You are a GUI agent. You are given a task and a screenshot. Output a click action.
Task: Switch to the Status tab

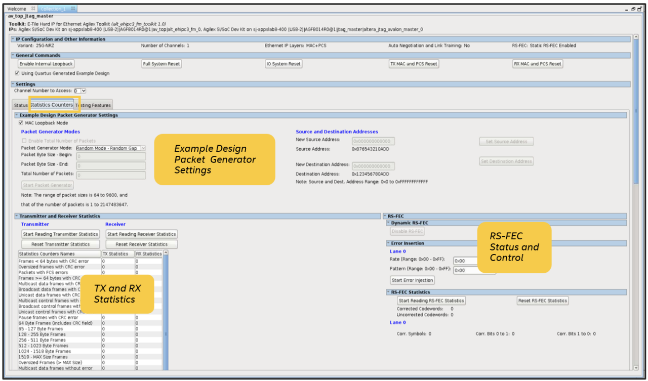[x=21, y=105]
